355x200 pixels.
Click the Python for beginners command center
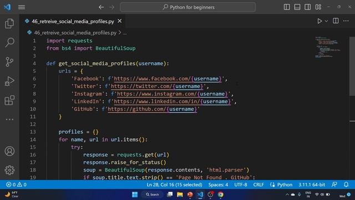tap(188, 7)
